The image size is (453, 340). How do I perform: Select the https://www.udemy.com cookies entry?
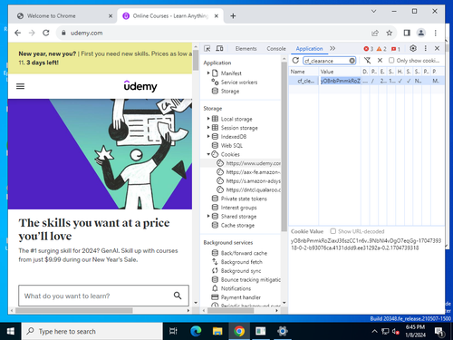tap(249, 163)
